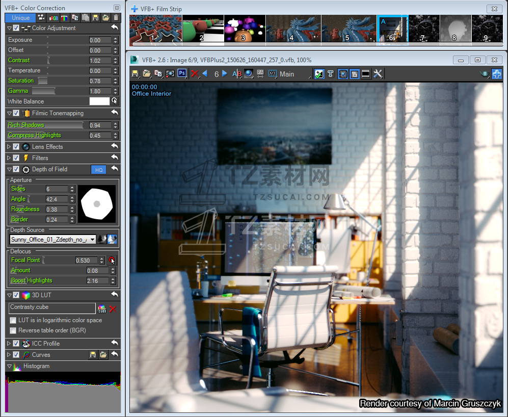Click the RGB color bars icon
The width and height of the screenshot is (508, 417).
[65, 18]
